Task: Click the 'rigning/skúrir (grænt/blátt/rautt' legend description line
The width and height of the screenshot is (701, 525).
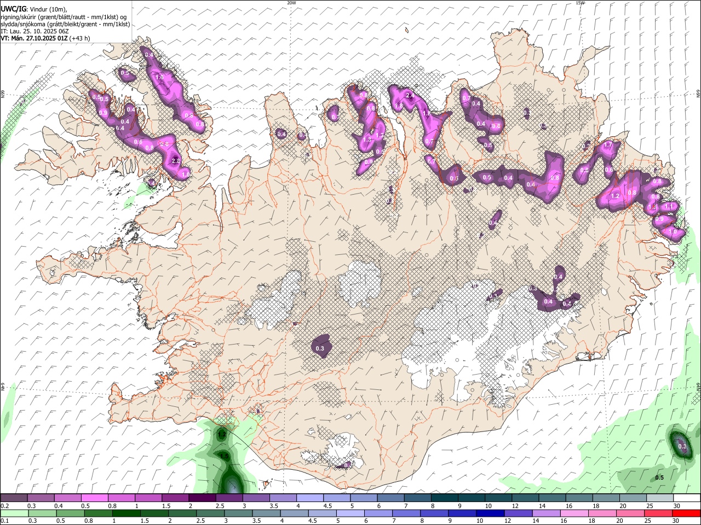Action: (x=64, y=16)
